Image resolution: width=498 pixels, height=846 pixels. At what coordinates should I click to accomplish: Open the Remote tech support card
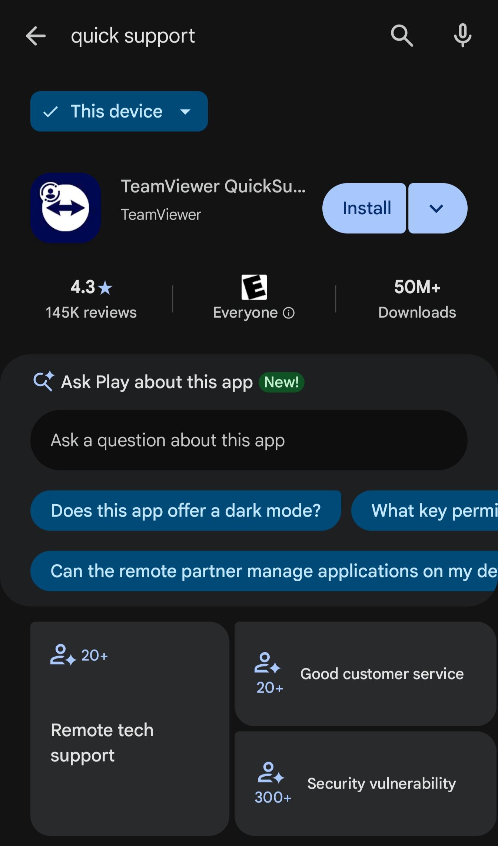tap(130, 729)
